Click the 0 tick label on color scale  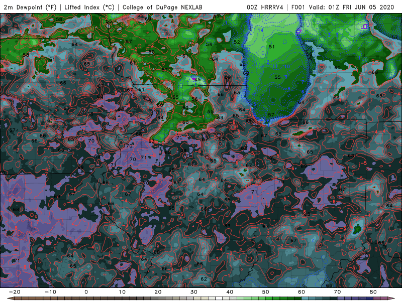click(x=86, y=292)
